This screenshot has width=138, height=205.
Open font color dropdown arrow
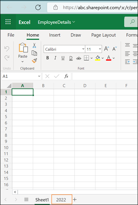point(114,58)
